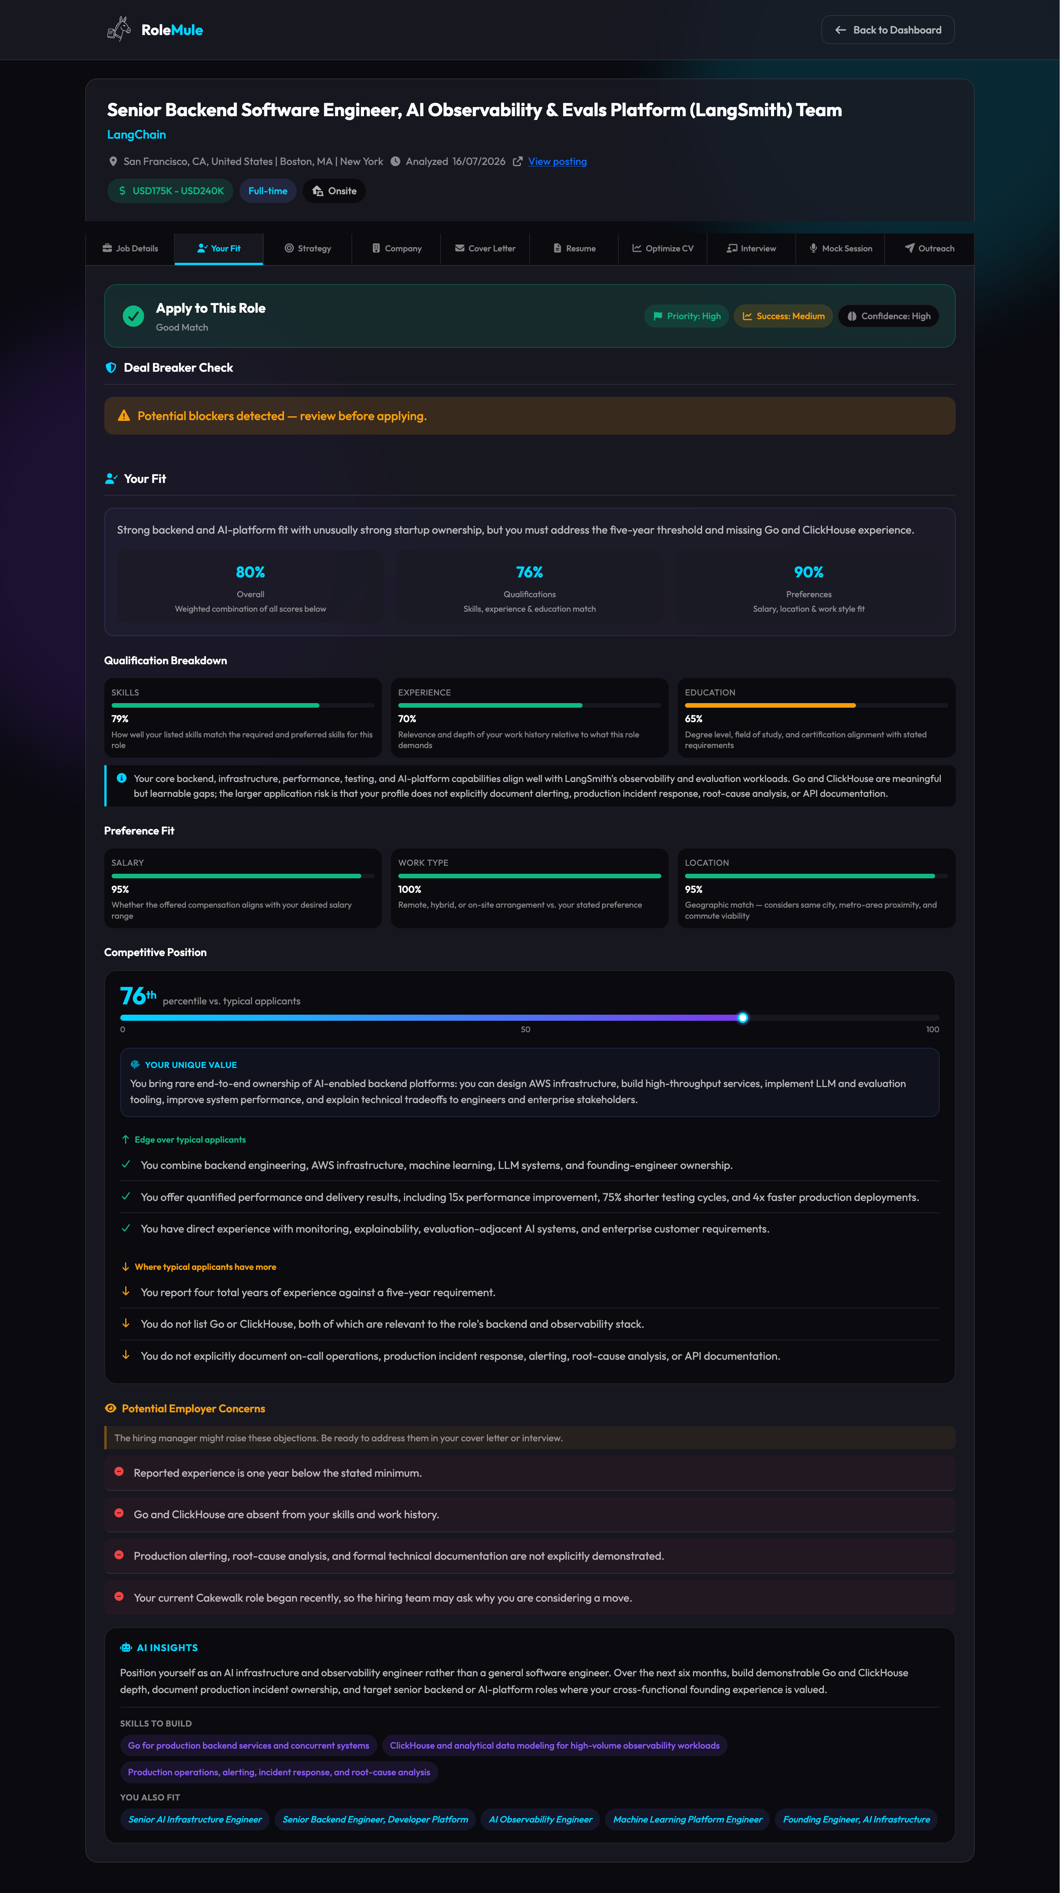Screen dimensions: 1060x1893
Task: Click red minus icon beside Production alerting concern
Action: click(119, 1555)
